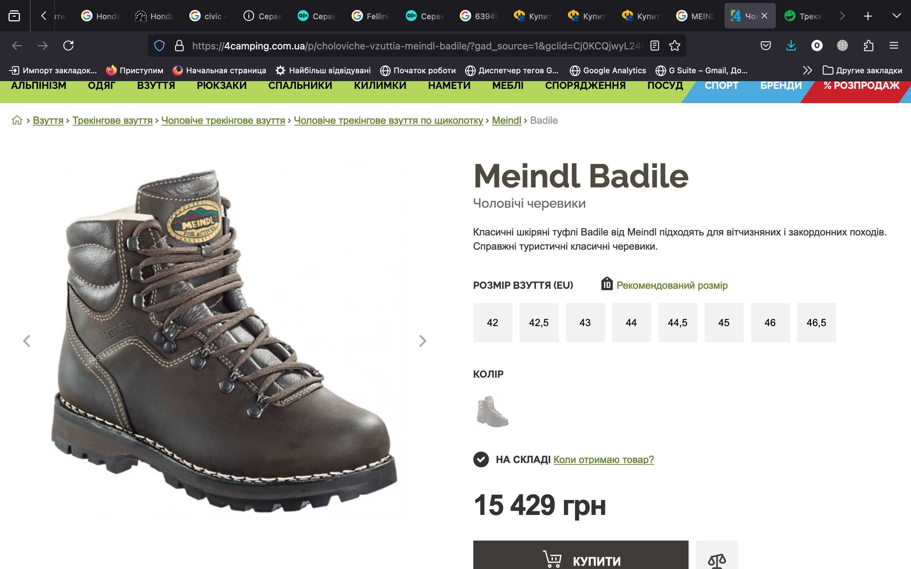Select shoe size 46,5
The height and width of the screenshot is (569, 911).
[816, 323]
